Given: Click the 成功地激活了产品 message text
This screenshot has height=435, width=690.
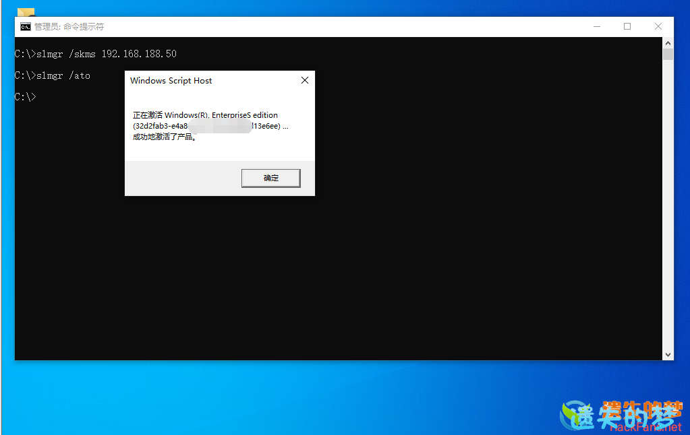Looking at the screenshot, I should coord(165,137).
